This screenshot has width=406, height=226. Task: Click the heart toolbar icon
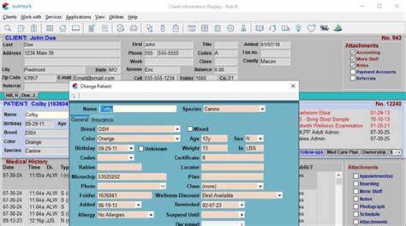(311, 28)
